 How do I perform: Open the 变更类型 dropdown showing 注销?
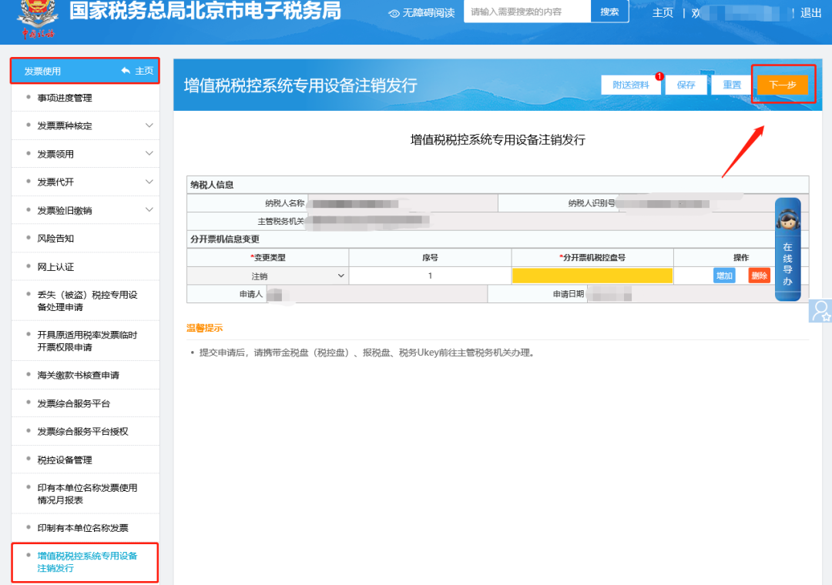(268, 276)
